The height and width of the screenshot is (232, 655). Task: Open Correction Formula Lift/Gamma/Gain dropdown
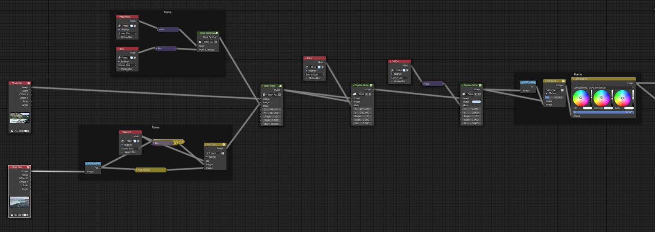[x=612, y=88]
